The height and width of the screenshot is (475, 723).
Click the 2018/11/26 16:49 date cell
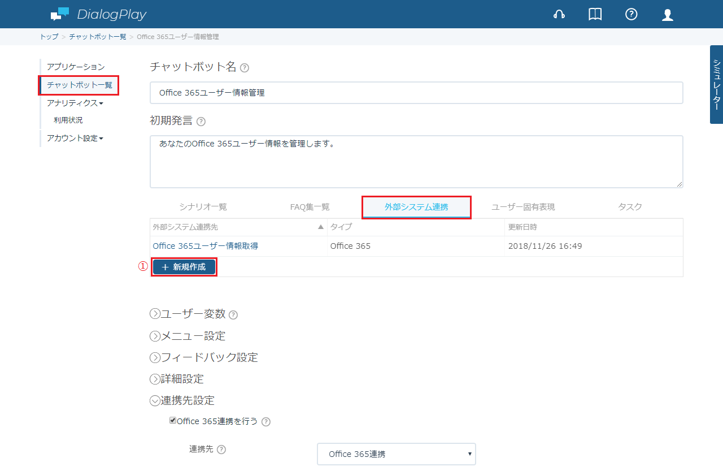click(545, 246)
